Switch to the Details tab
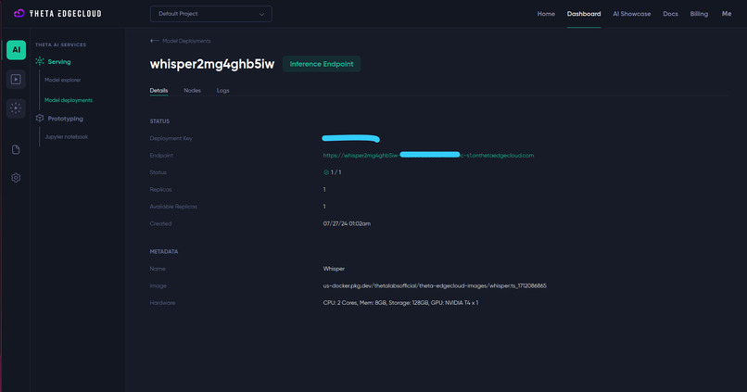The width and height of the screenshot is (747, 392). [158, 91]
